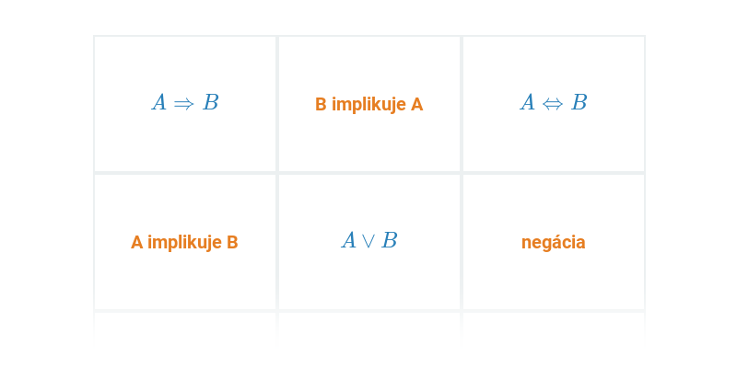Click the orange 'negácia' text
Viewport: 737px width, 368px height.
[554, 243]
